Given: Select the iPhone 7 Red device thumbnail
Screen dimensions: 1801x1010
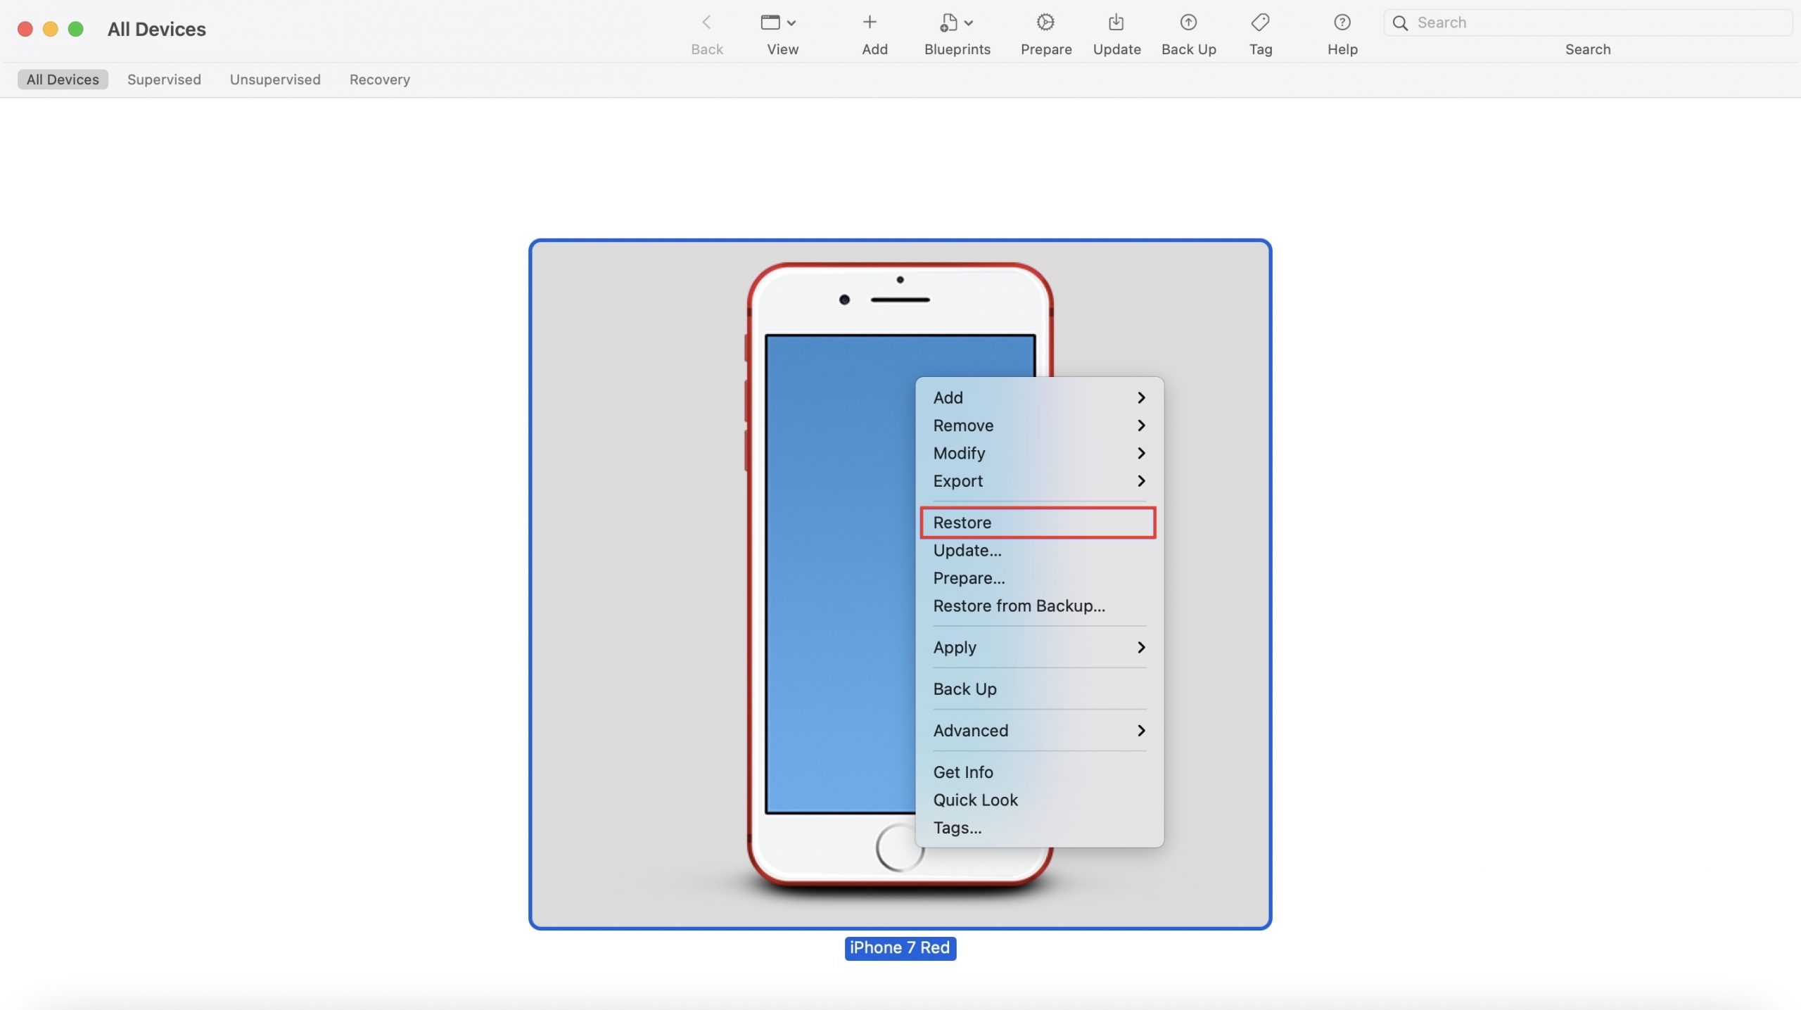Looking at the screenshot, I should click(900, 584).
